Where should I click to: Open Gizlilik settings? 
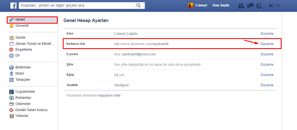[x=21, y=38]
